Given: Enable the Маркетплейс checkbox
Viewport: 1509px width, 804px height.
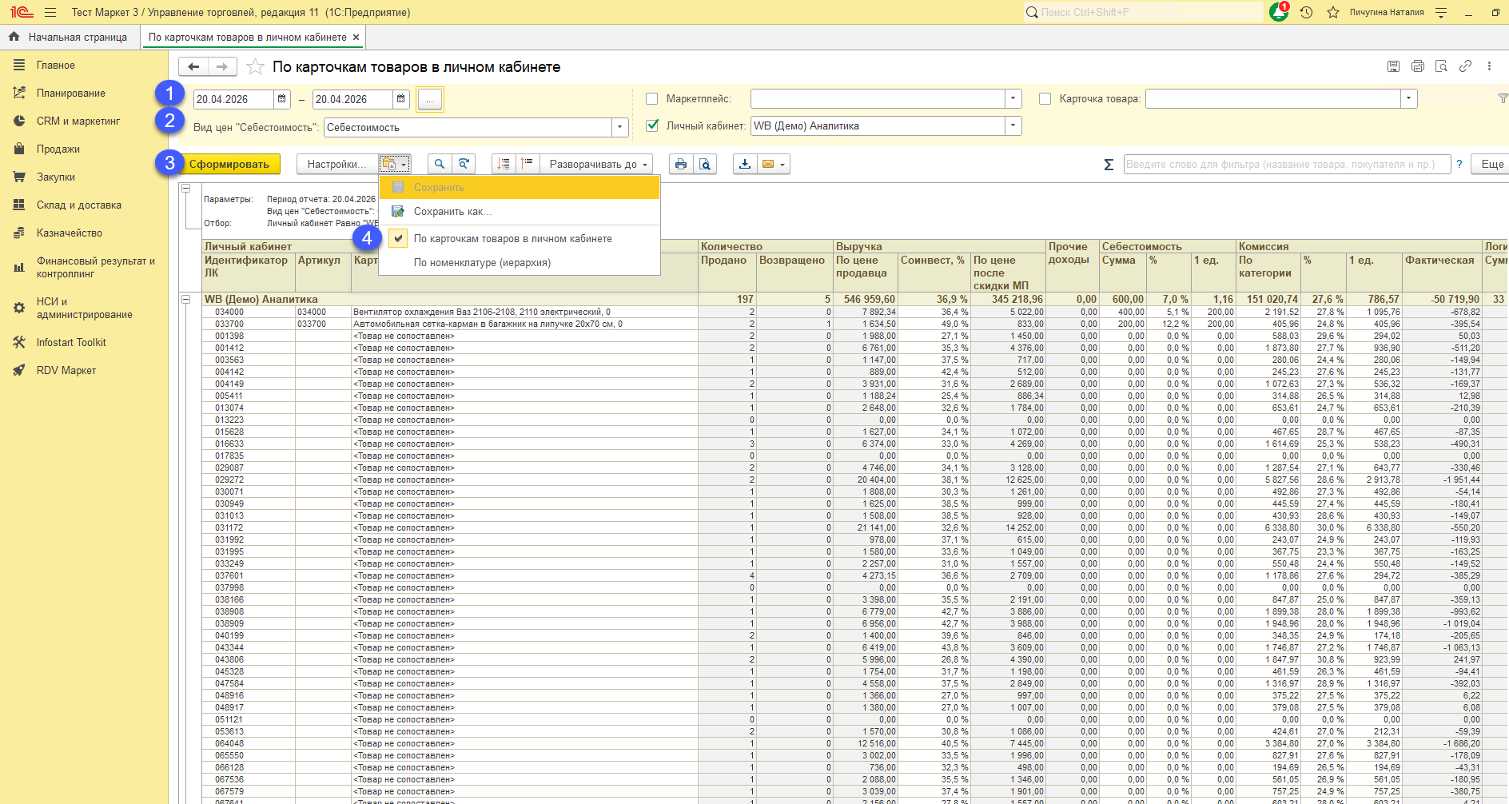Looking at the screenshot, I should click(x=652, y=99).
